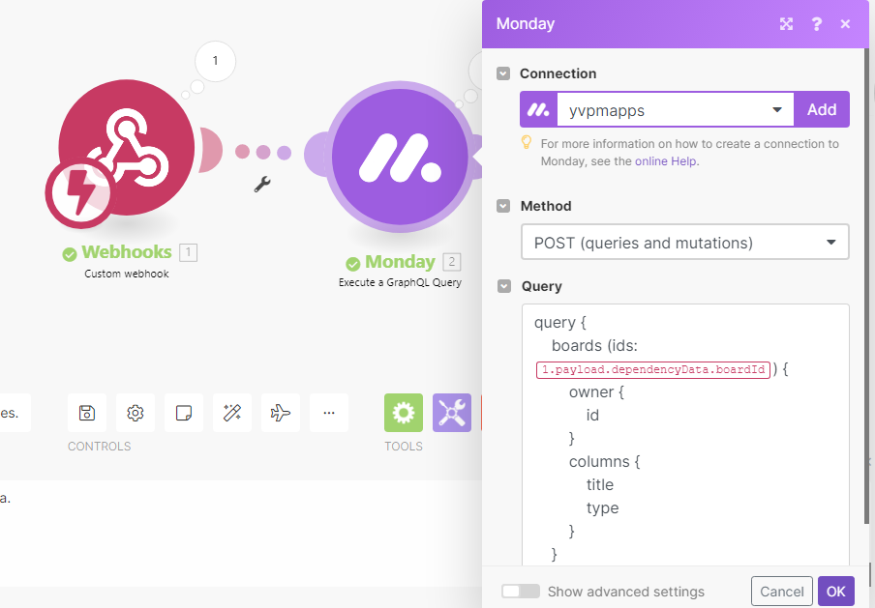The height and width of the screenshot is (608, 875).
Task: Click the lightbulb hint icon
Action: [x=527, y=142]
